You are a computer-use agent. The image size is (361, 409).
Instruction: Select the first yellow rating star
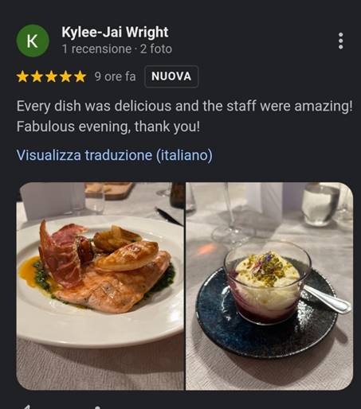(x=22, y=76)
